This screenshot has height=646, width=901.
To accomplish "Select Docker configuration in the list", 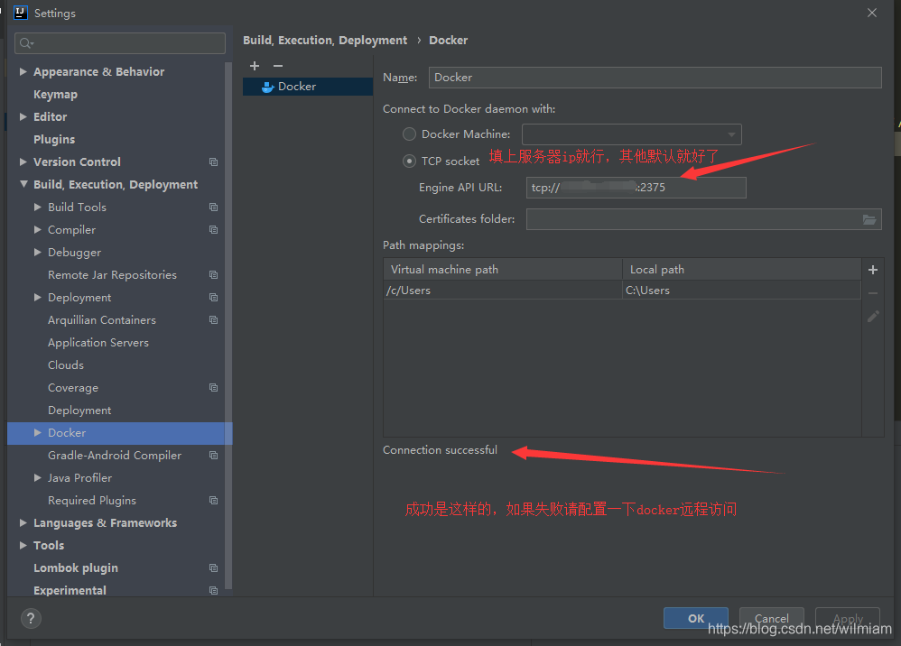I will [x=308, y=87].
